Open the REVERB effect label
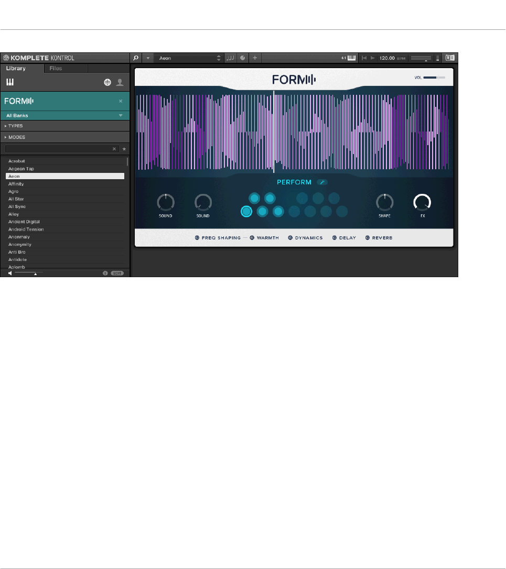 (x=382, y=238)
